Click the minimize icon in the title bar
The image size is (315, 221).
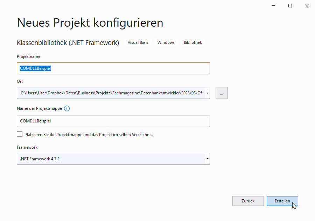tap(273, 6)
